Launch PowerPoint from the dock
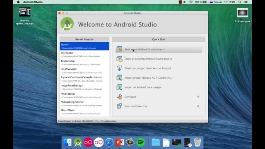Viewport: 265px width, 149px height. click(x=120, y=142)
